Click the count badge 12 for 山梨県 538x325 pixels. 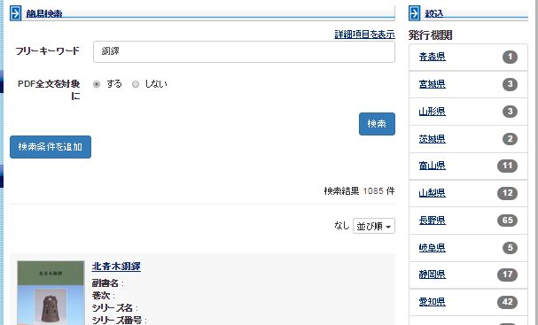[508, 193]
